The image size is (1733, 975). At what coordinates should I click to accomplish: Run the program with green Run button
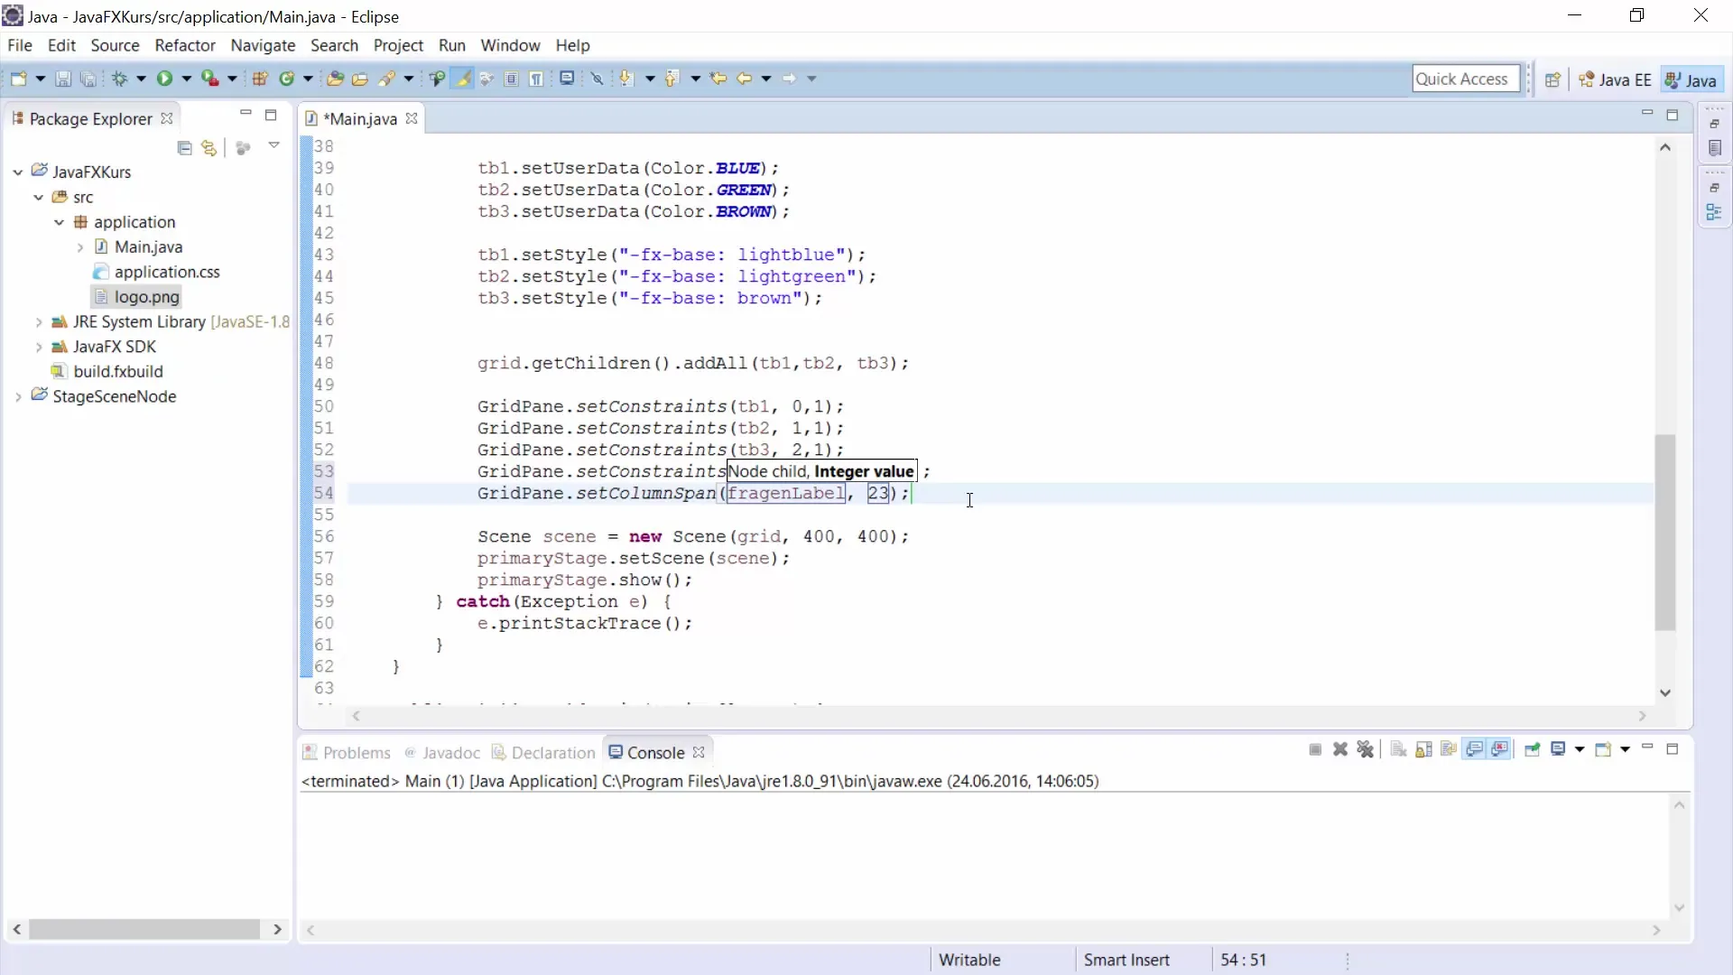pyautogui.click(x=164, y=79)
